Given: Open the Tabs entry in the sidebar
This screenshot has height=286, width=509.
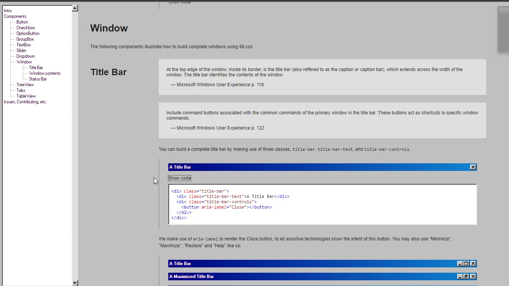Looking at the screenshot, I should click(21, 90).
